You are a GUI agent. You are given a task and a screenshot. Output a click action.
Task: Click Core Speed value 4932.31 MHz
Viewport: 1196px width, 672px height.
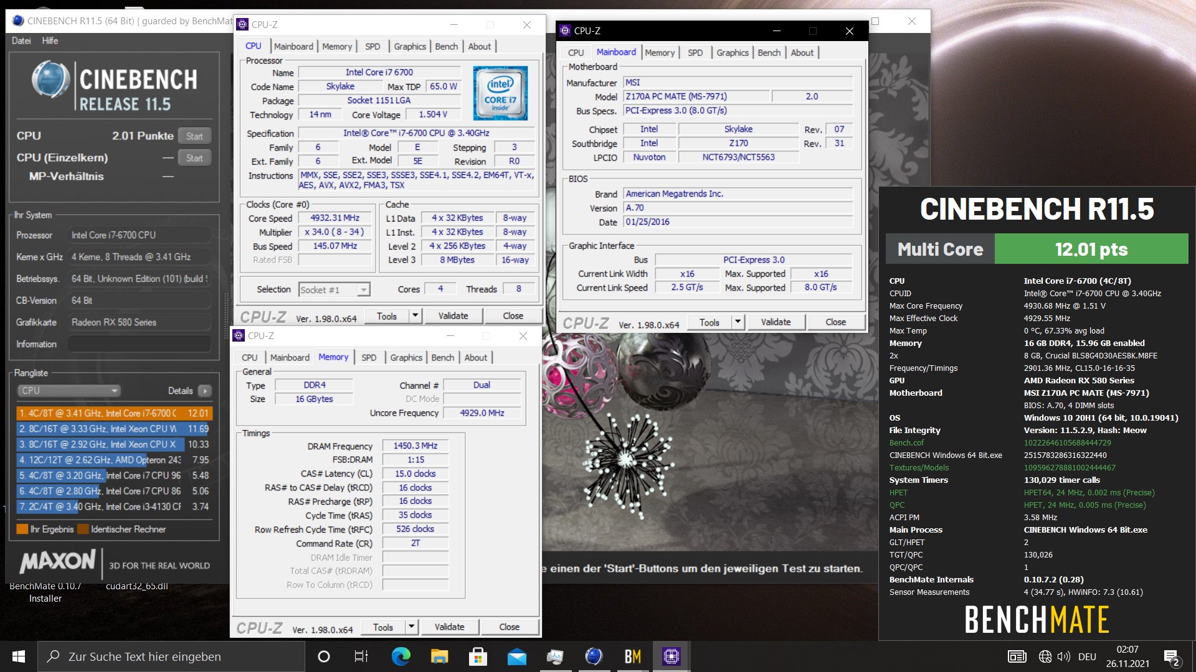click(x=335, y=218)
